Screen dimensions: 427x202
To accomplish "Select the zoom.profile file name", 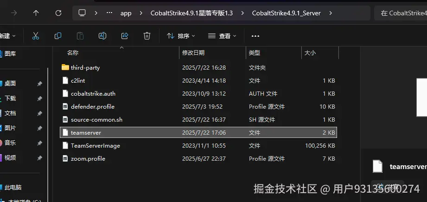I will click(88, 159).
